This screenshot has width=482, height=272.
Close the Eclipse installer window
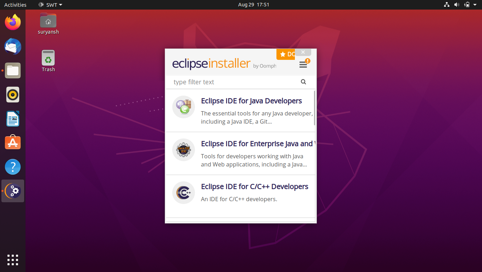pyautogui.click(x=303, y=52)
